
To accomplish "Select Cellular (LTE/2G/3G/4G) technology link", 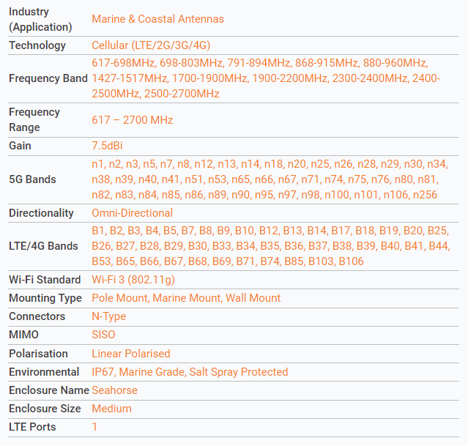I will click(x=151, y=45).
